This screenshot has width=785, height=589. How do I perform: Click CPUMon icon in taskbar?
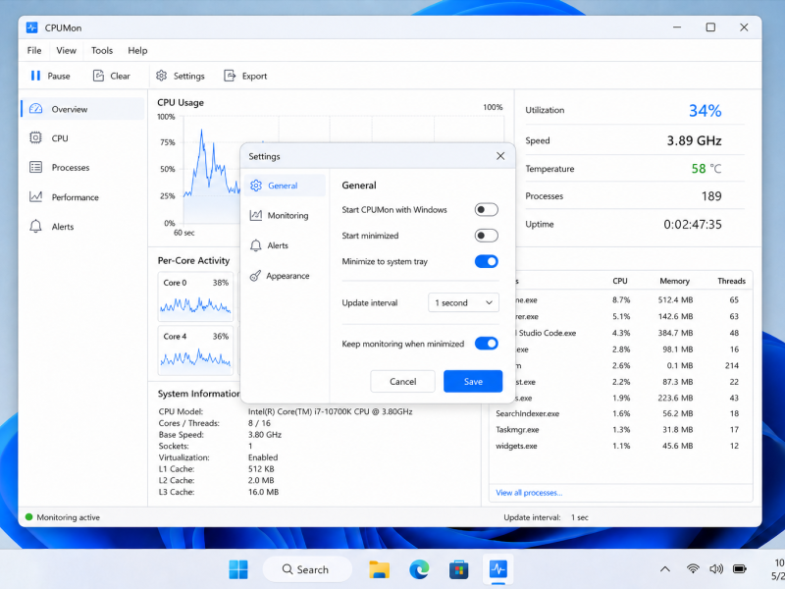pos(498,569)
